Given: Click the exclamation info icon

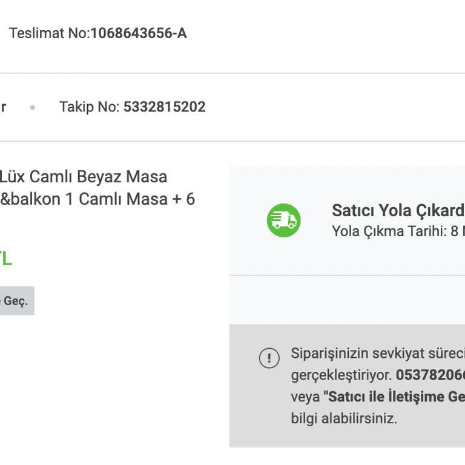Looking at the screenshot, I should tap(269, 358).
